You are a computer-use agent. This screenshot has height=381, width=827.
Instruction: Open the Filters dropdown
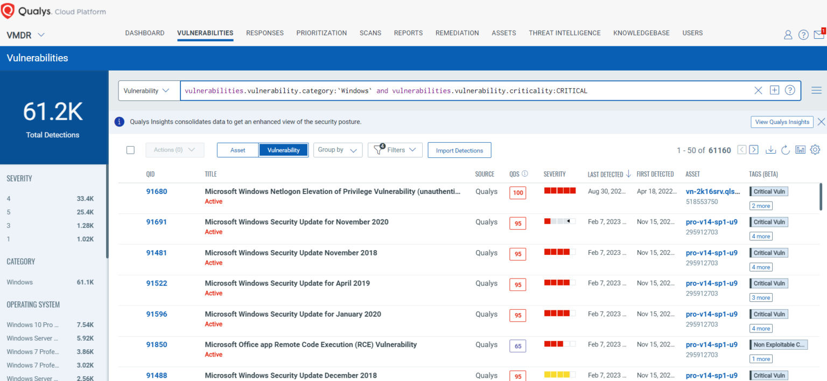395,150
